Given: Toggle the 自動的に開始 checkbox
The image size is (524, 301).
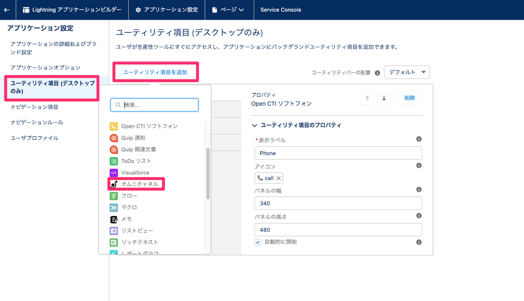Looking at the screenshot, I should [258, 242].
